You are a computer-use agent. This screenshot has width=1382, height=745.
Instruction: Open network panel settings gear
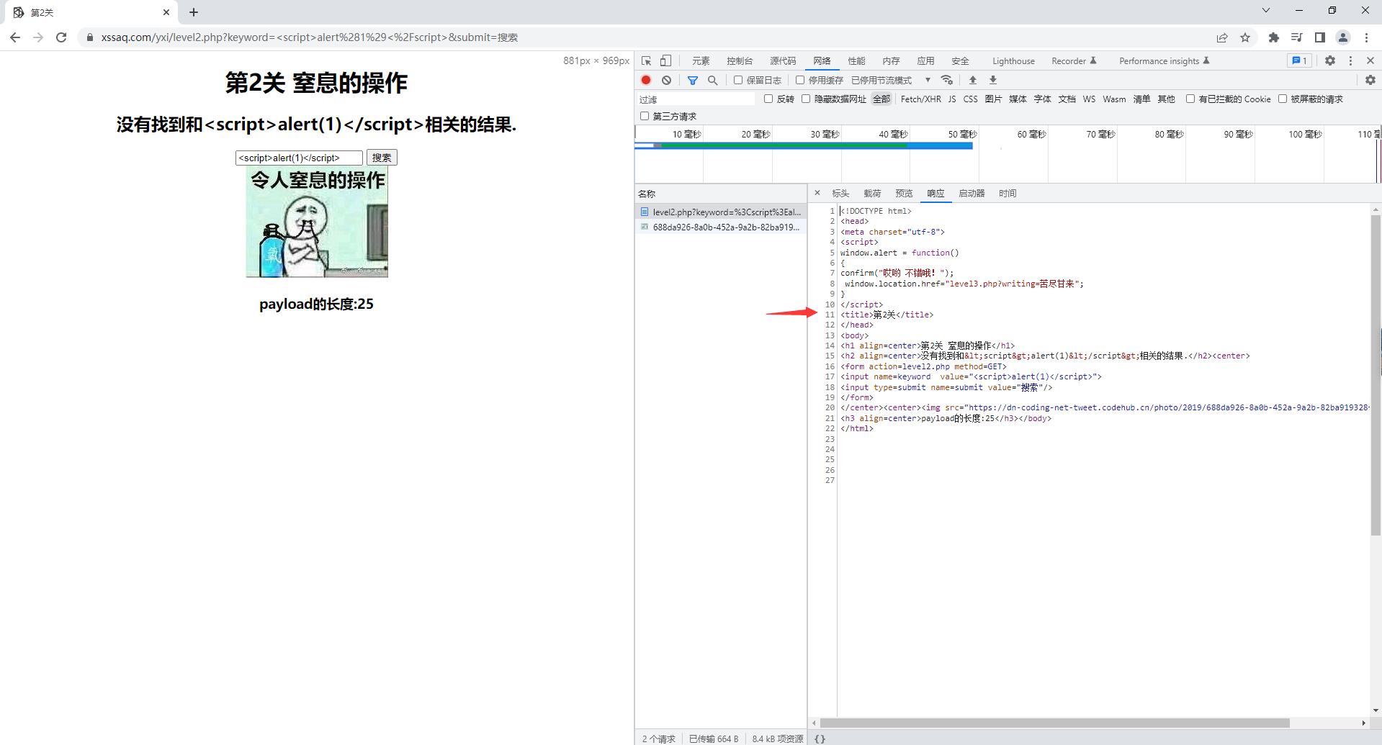tap(1370, 80)
